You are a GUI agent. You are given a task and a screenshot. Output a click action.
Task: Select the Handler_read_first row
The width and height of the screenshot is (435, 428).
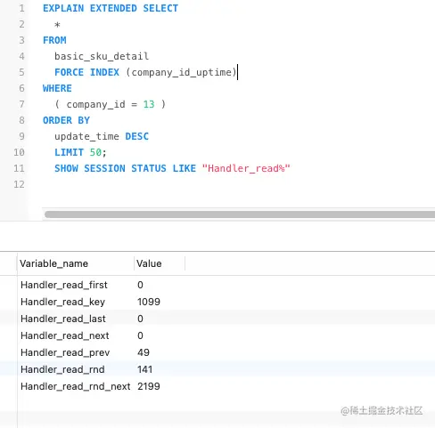tap(217, 285)
